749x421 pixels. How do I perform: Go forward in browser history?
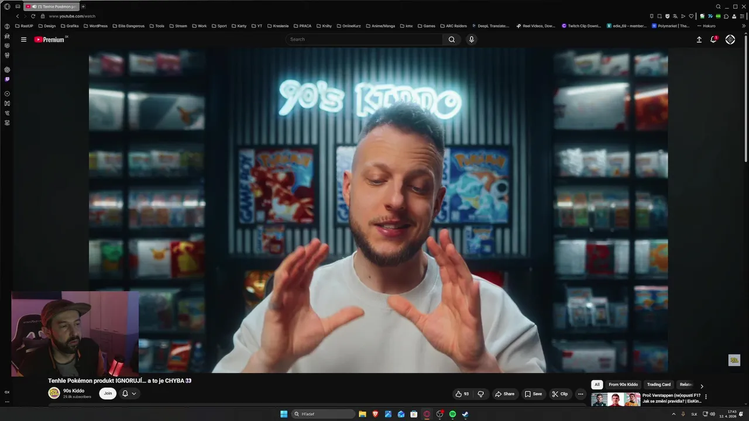tap(25, 16)
